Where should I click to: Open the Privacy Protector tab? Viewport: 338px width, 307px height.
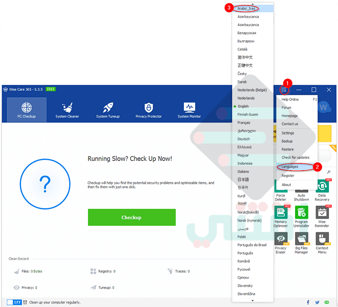tap(149, 110)
